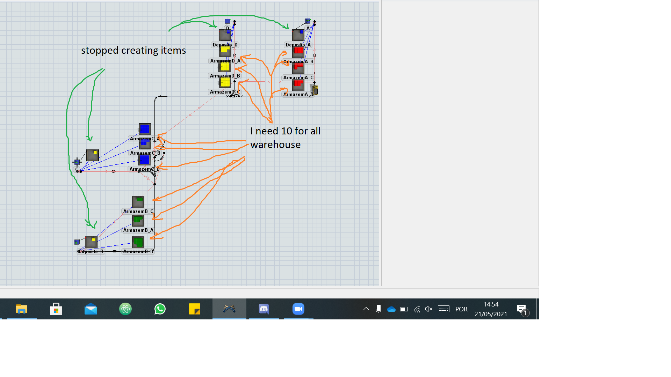Select the yellow ArmazemD_B warehouse
The image size is (671, 377).
click(x=225, y=67)
